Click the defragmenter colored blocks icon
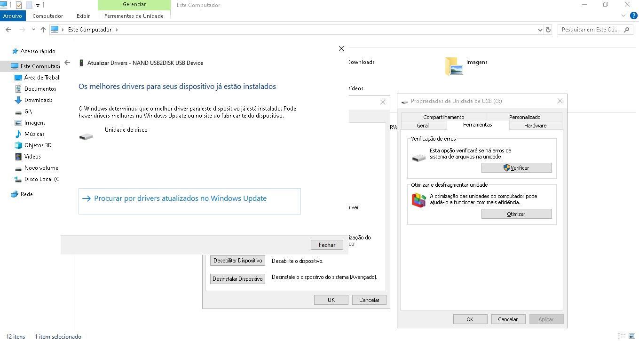639x341 pixels. (418, 200)
